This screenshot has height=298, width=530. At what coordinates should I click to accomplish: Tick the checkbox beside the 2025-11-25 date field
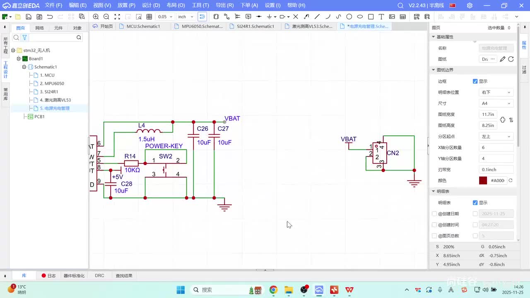point(475,214)
